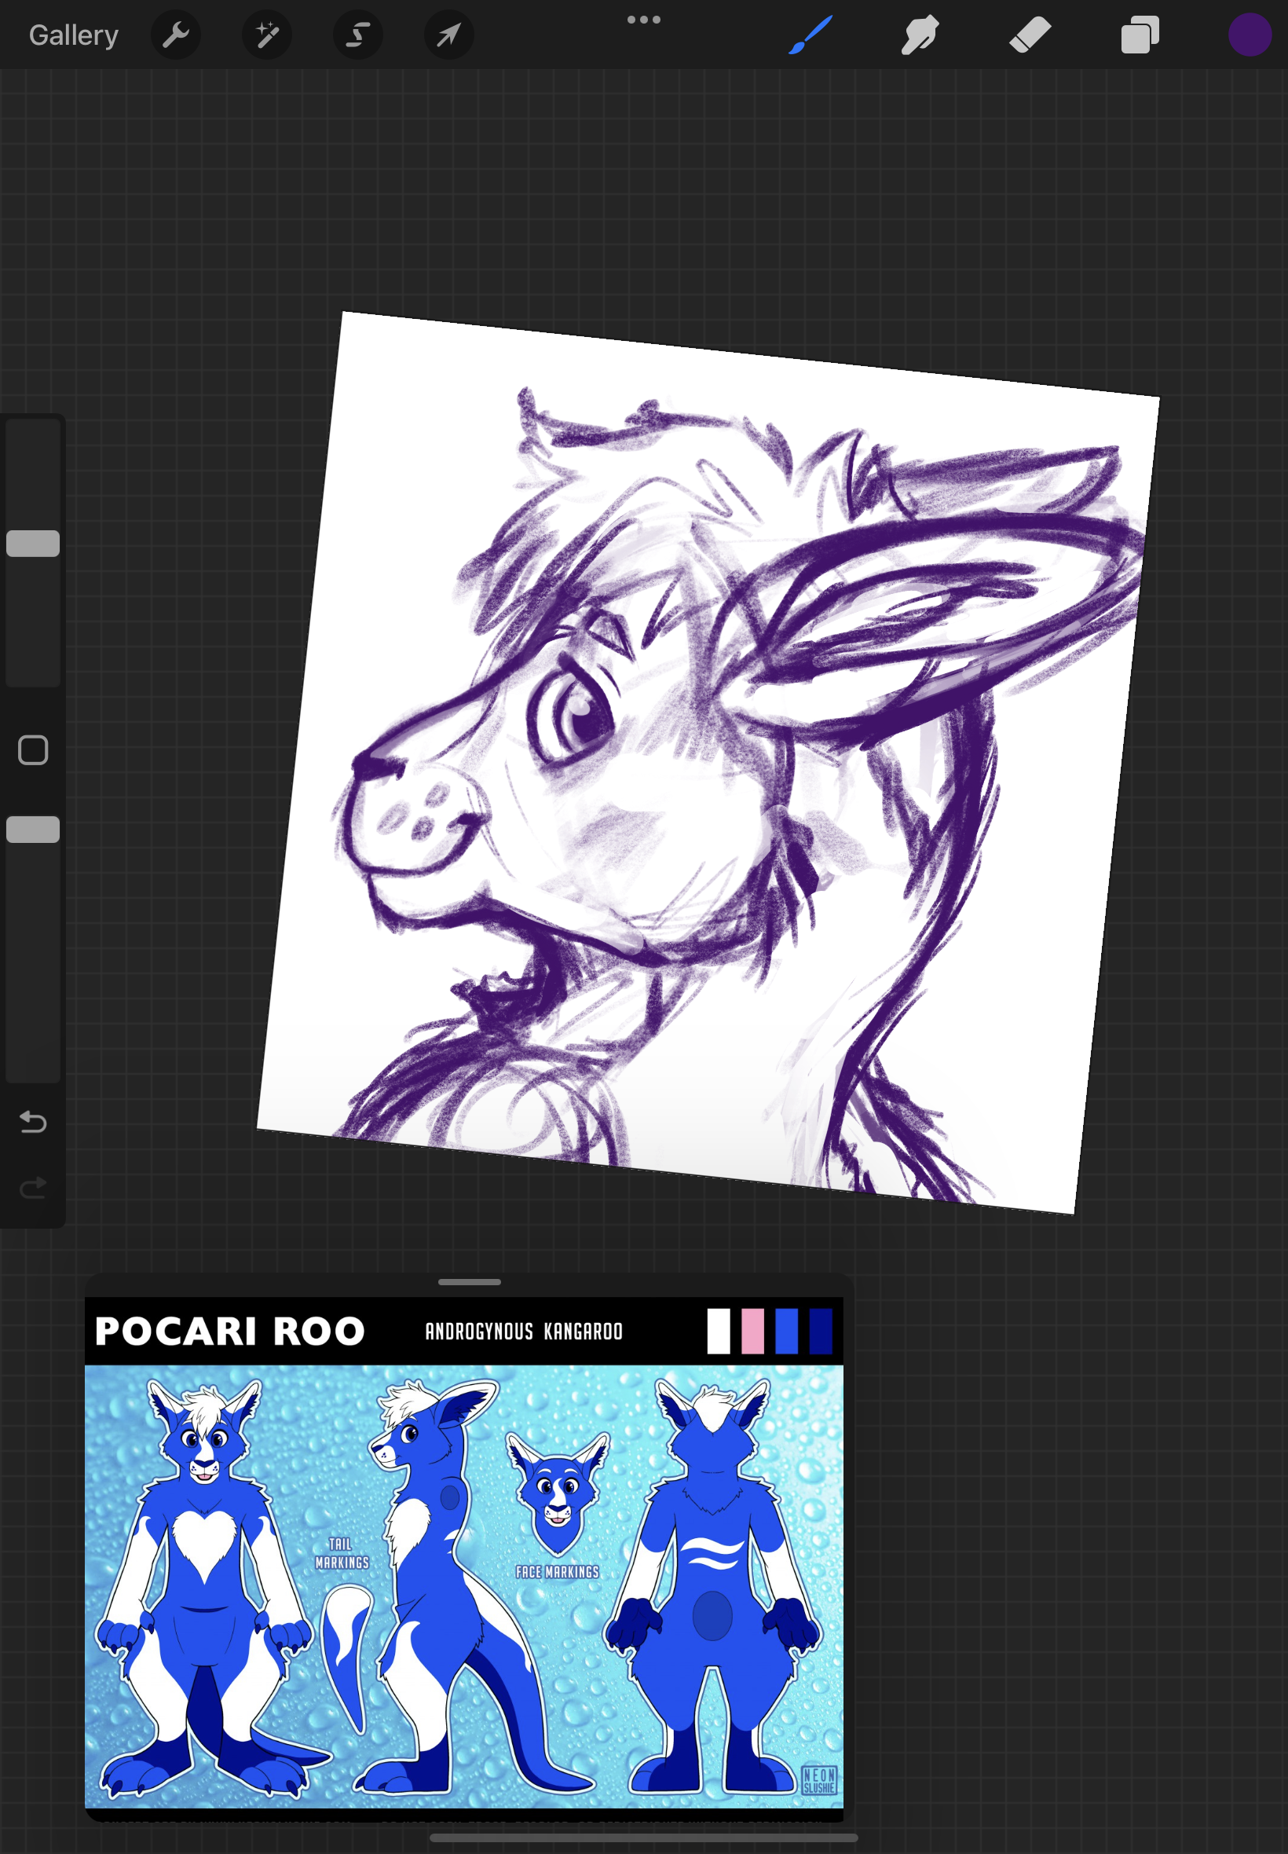1288x1854 pixels.
Task: Open the Actions wrench menu
Action: (x=175, y=35)
